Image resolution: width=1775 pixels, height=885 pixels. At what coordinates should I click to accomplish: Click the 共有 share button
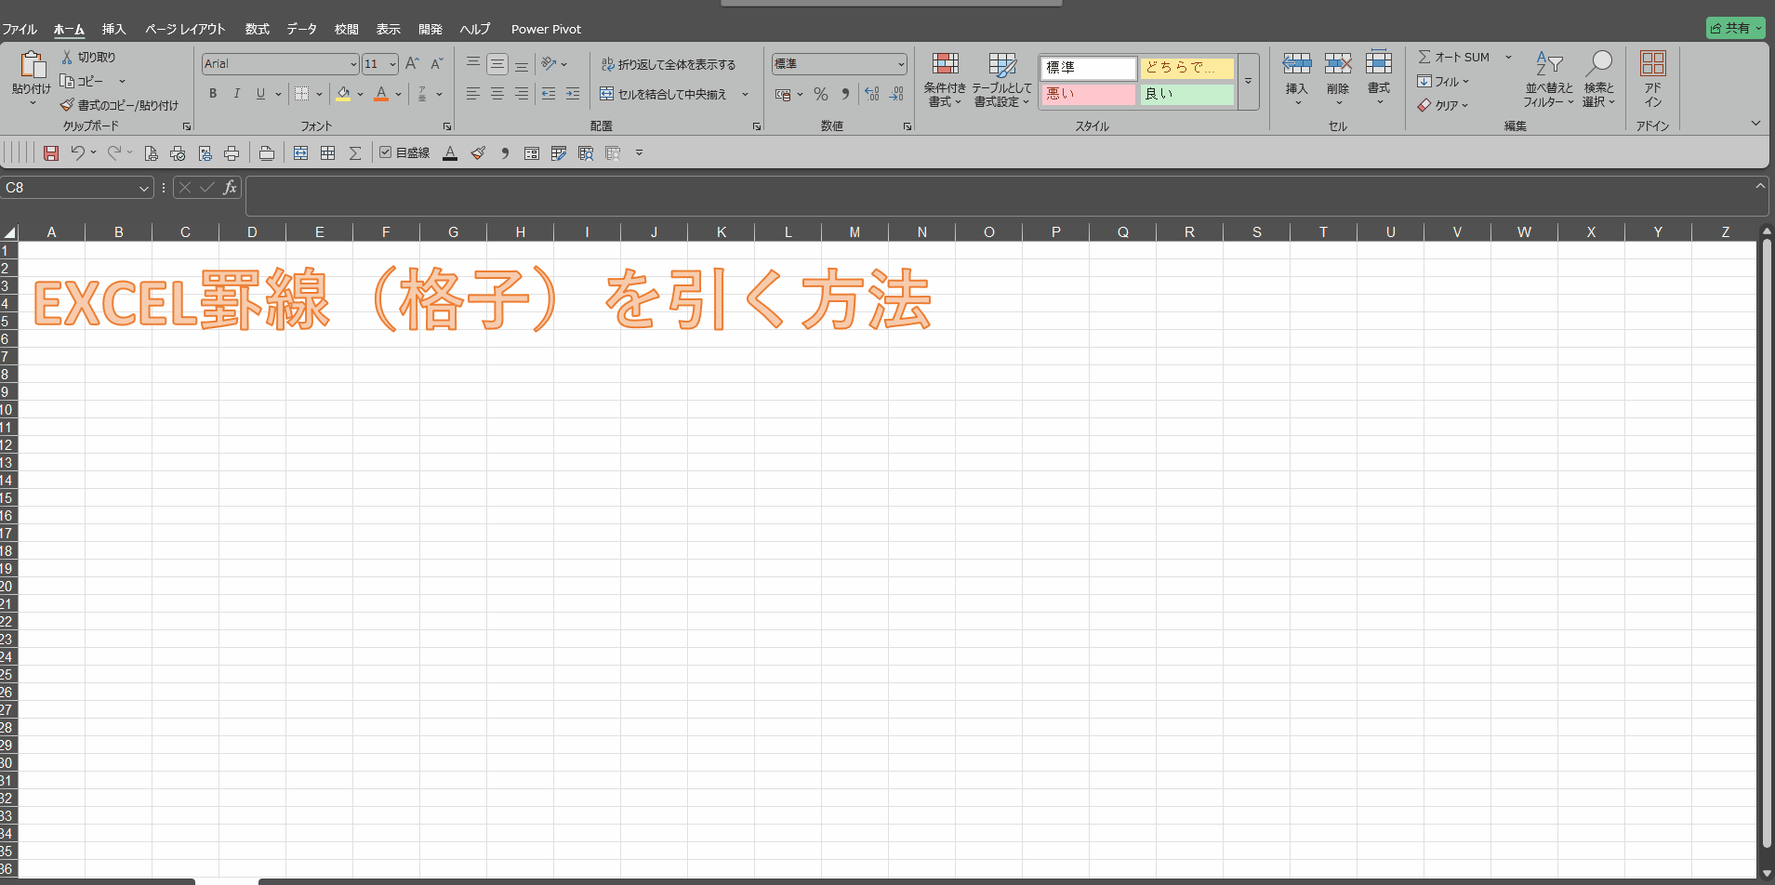[1735, 28]
